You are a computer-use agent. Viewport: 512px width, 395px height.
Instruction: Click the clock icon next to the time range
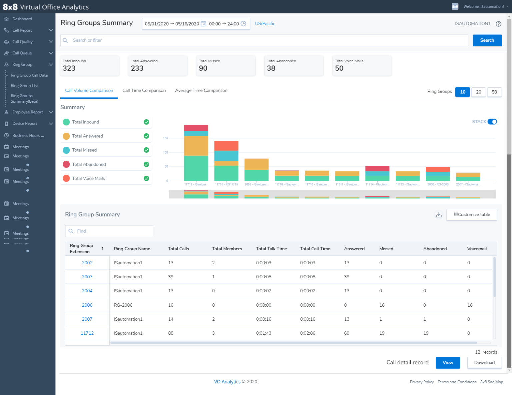[x=244, y=24]
